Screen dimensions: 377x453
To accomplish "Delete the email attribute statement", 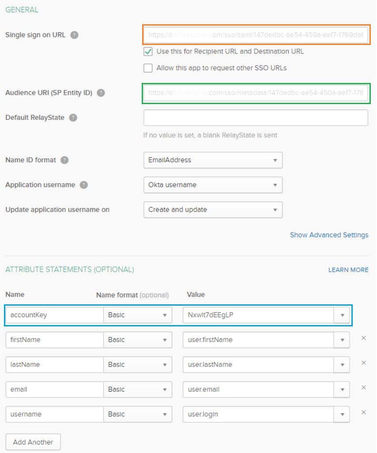I will [x=363, y=387].
